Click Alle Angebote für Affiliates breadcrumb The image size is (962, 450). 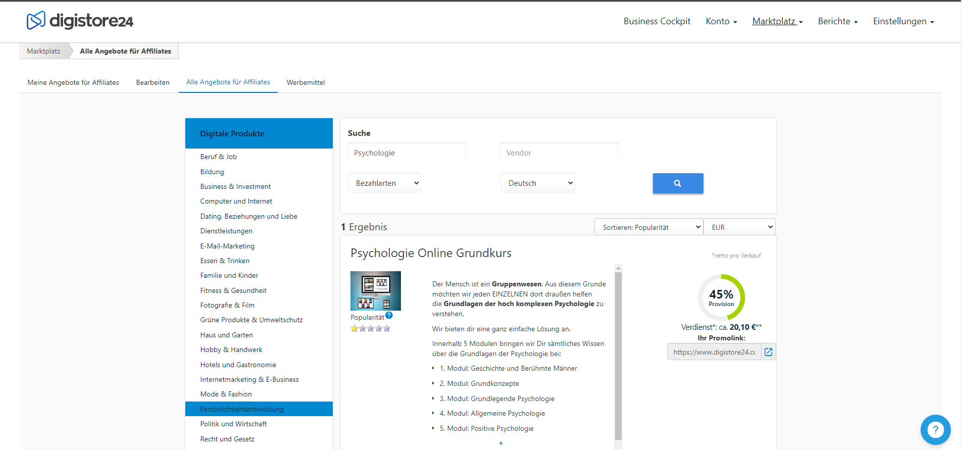pyautogui.click(x=125, y=51)
